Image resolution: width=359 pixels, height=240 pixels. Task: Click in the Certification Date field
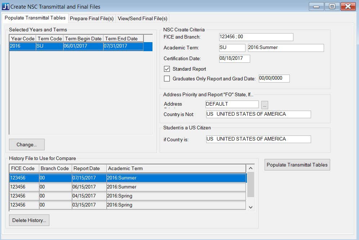pyautogui.click(x=234, y=58)
